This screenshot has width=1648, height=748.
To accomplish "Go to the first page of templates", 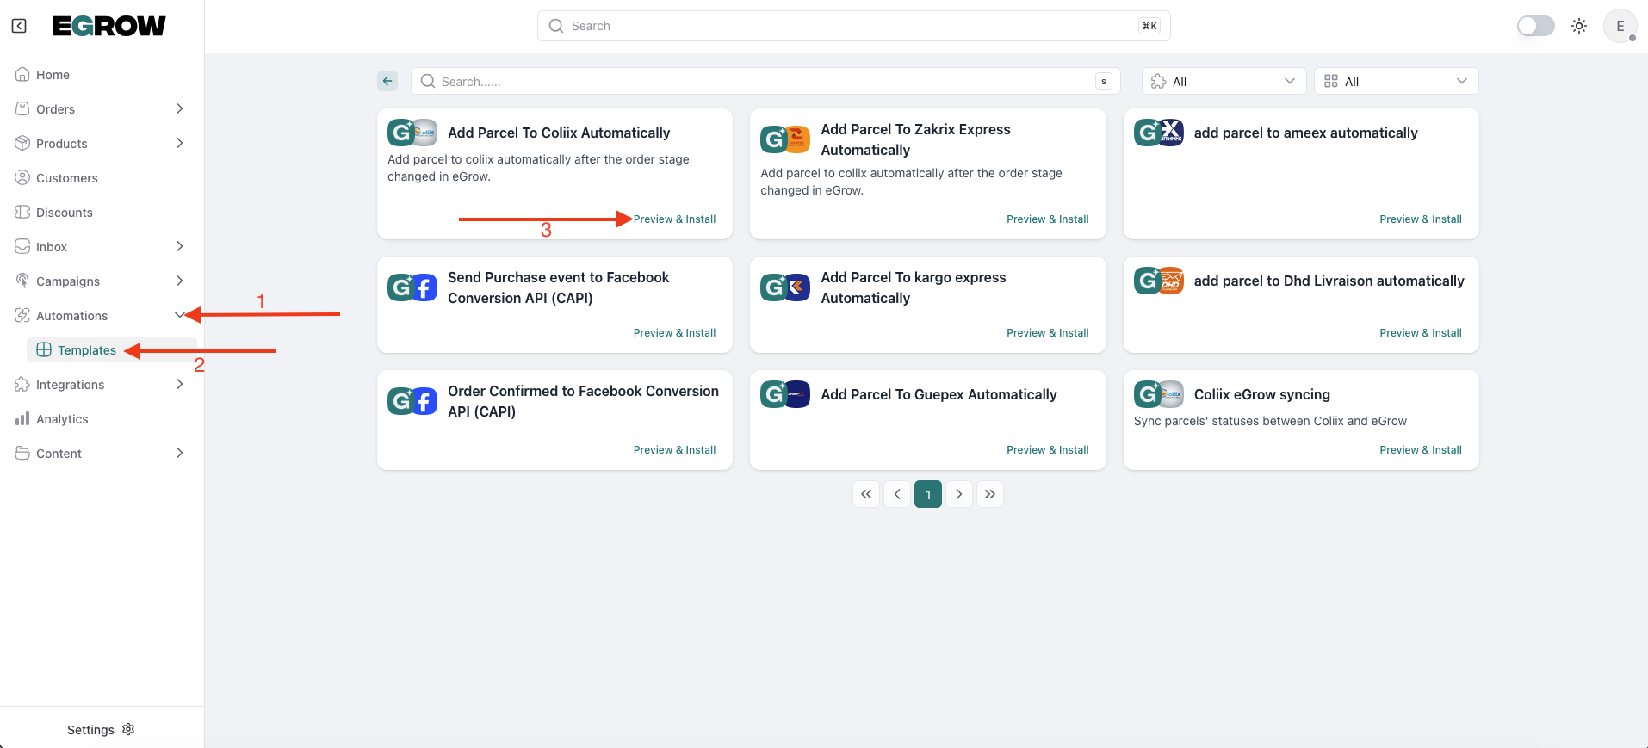I will [x=866, y=494].
